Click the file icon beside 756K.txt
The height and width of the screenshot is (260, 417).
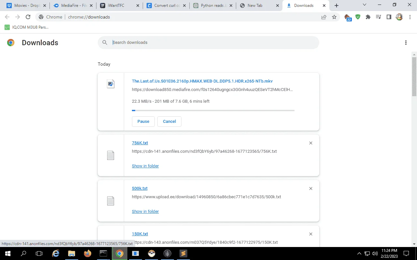click(x=111, y=155)
